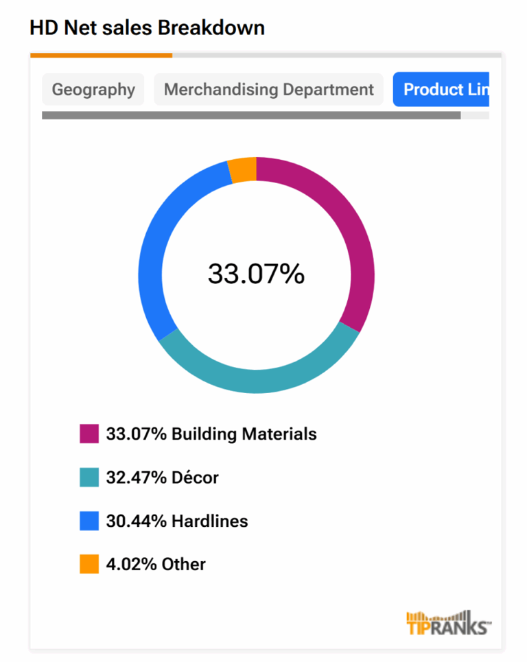The width and height of the screenshot is (527, 662).
Task: Click the small orange Other donut segment
Action: [243, 170]
